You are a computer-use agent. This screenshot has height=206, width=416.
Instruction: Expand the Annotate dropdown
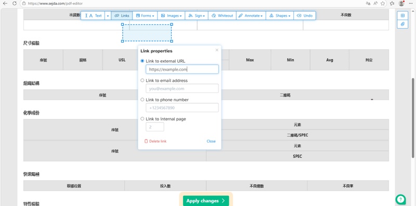point(251,16)
